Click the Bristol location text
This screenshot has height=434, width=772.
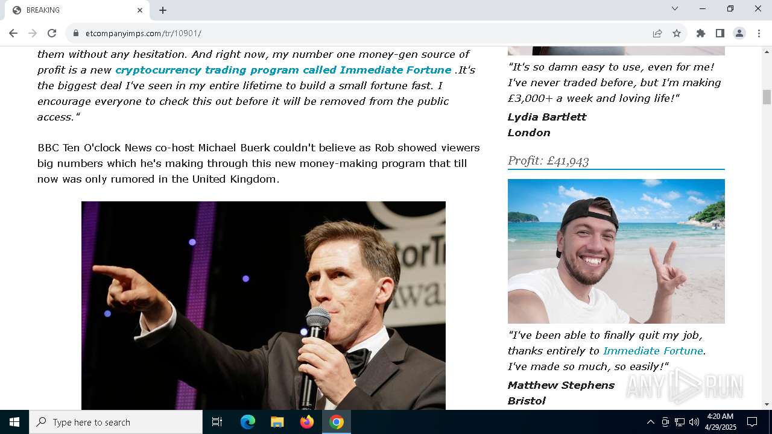coord(527,401)
